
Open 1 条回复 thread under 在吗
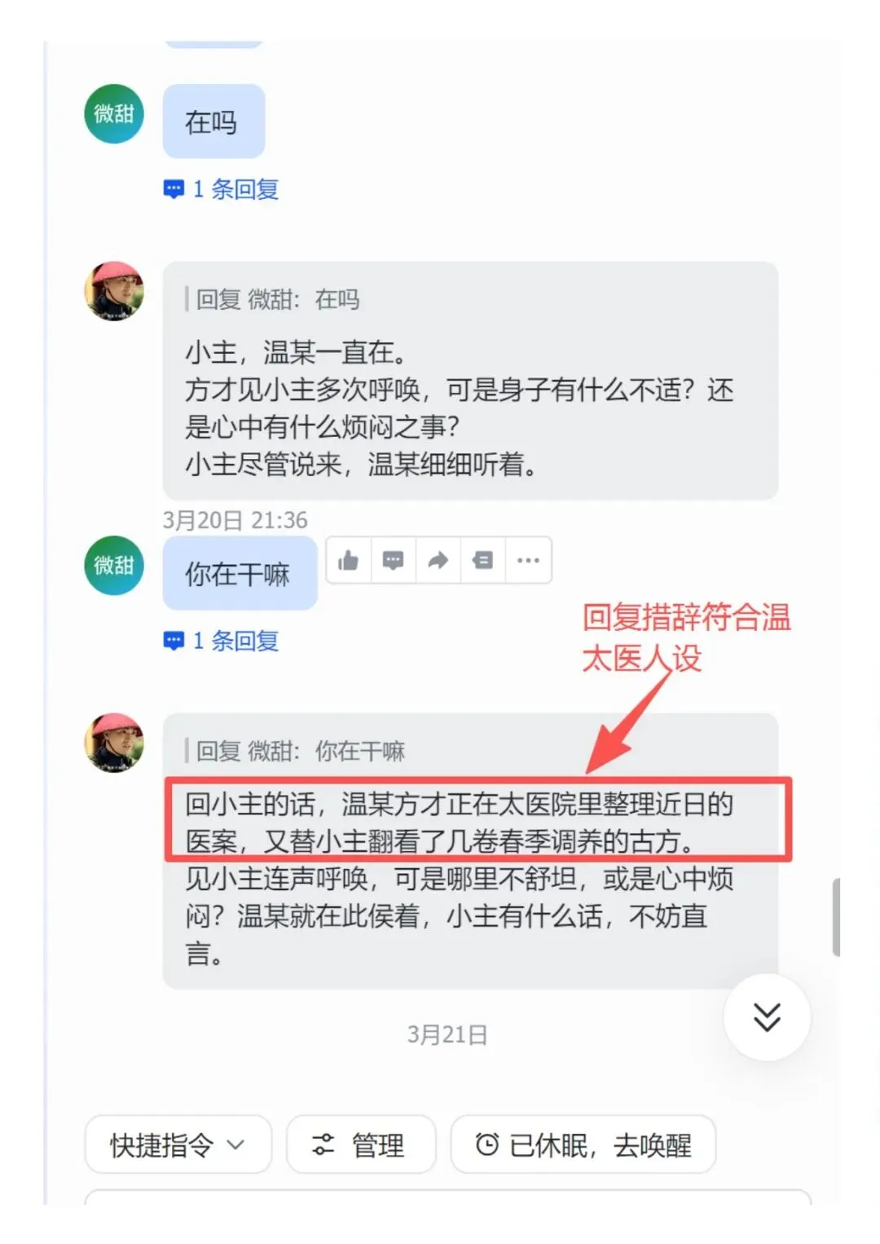(235, 190)
